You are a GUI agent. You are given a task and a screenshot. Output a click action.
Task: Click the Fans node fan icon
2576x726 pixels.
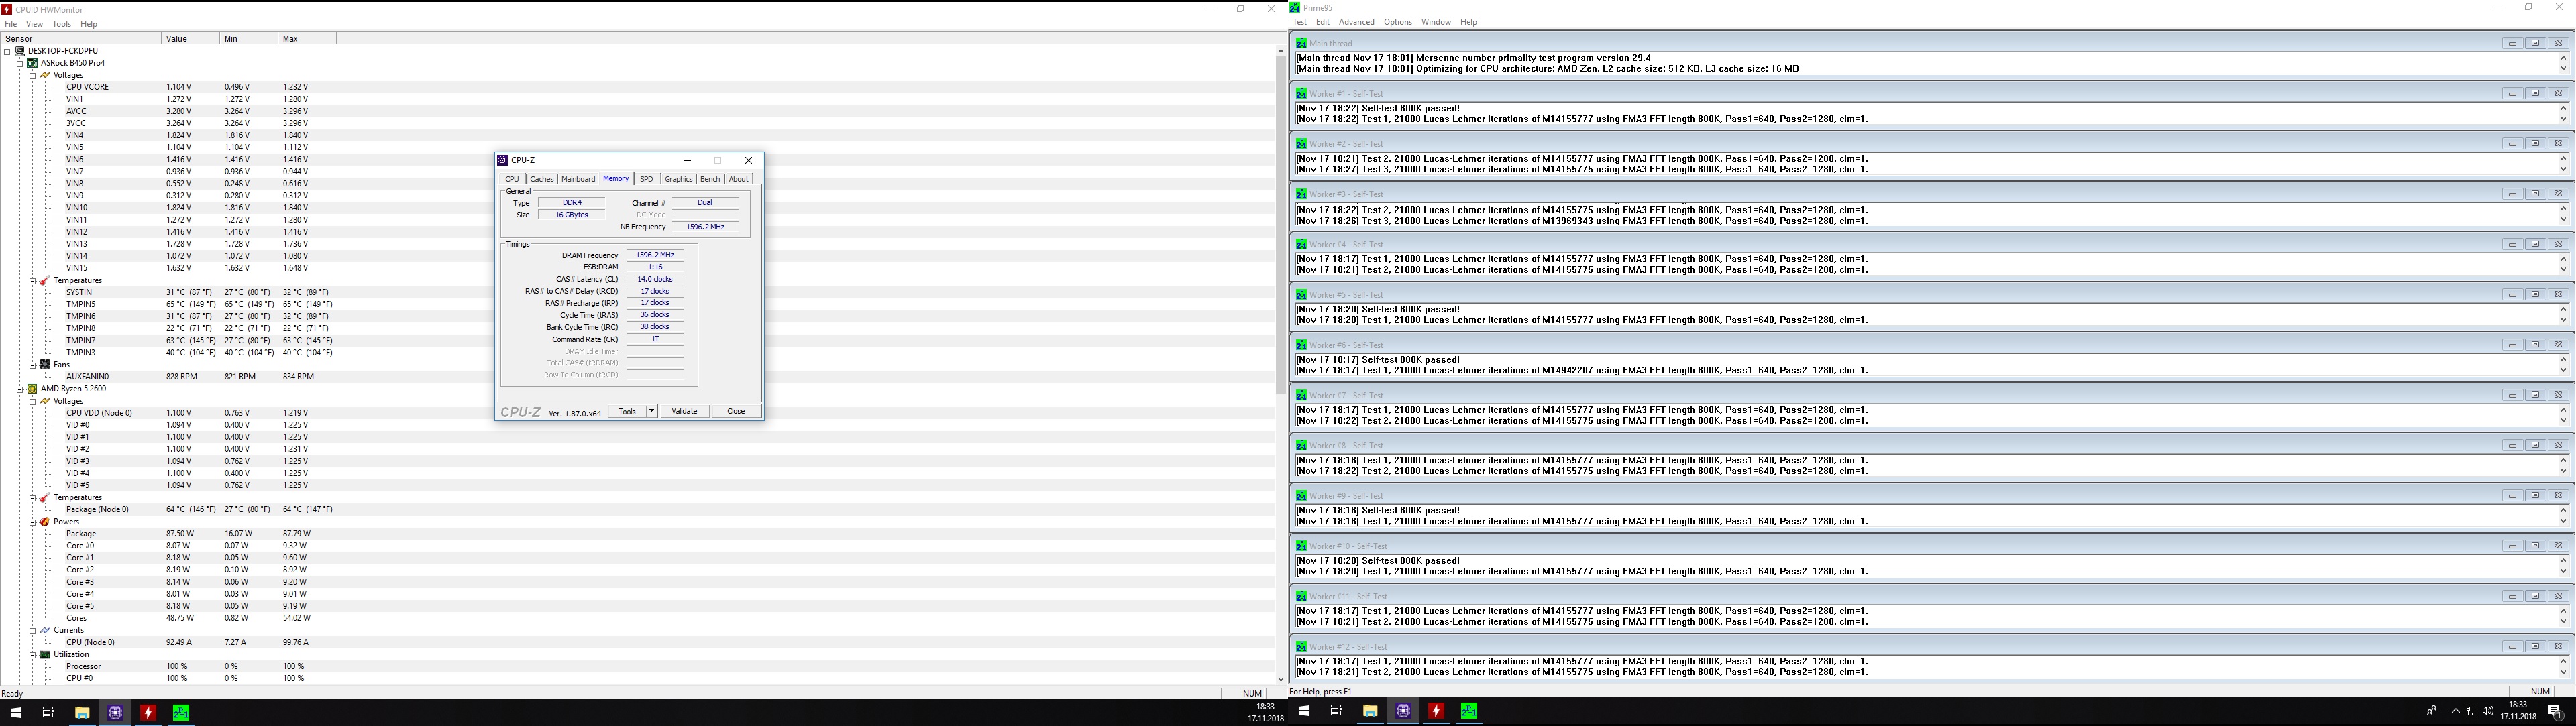point(45,365)
